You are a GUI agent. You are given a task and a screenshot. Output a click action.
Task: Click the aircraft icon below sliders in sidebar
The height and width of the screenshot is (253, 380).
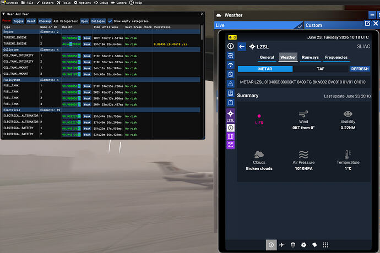[x=230, y=65]
